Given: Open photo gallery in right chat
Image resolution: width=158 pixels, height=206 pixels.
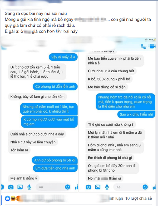Looking at the screenshot, I should (98, 187).
